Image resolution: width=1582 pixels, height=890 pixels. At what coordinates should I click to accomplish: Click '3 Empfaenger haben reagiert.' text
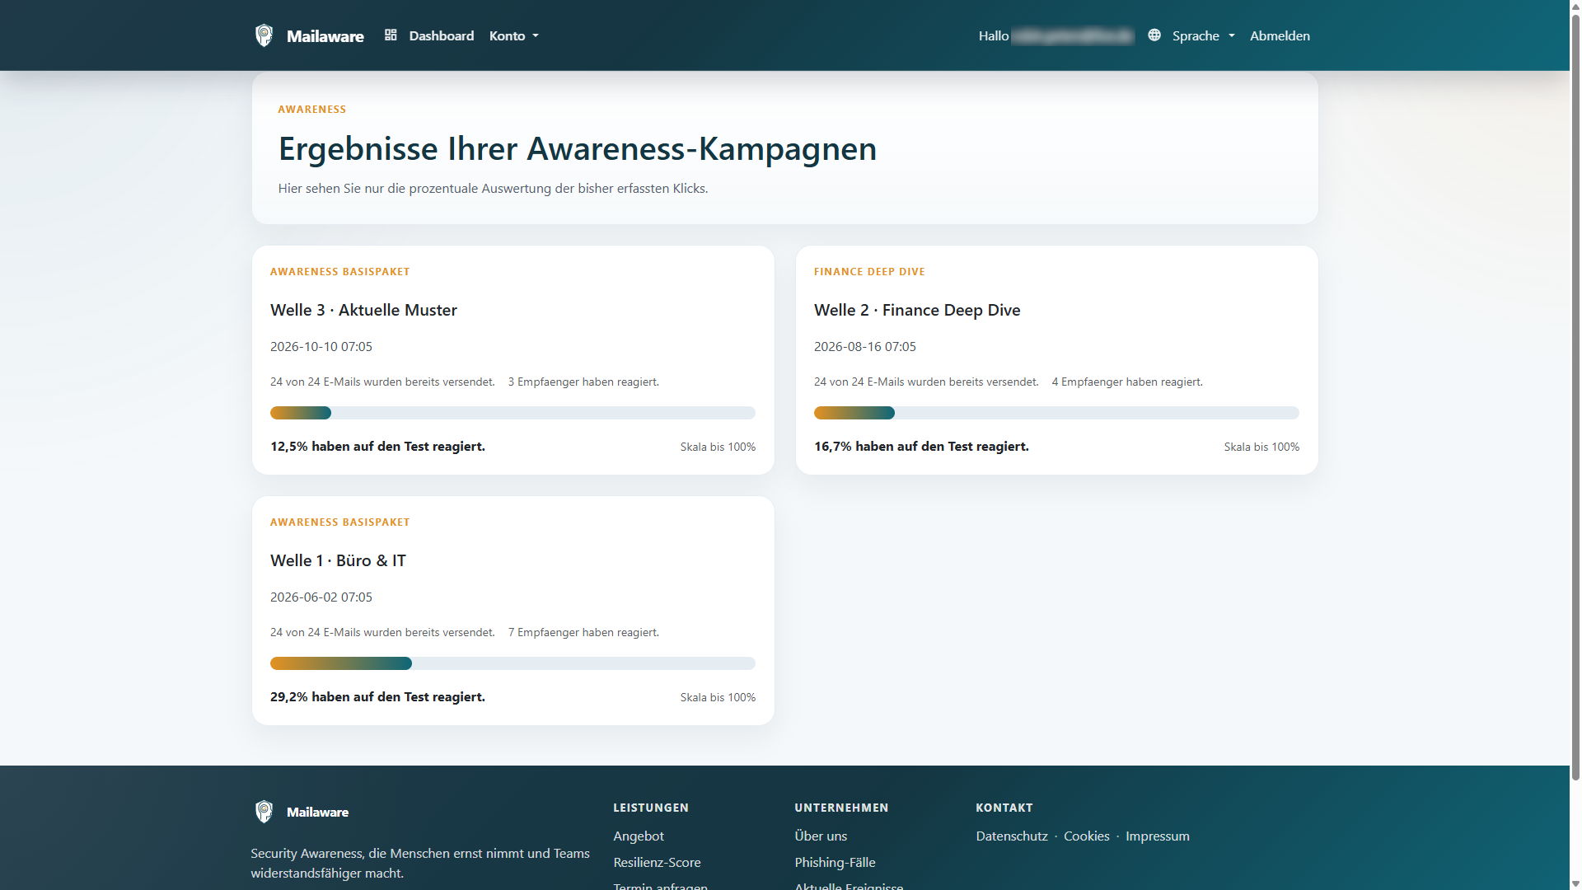583,382
